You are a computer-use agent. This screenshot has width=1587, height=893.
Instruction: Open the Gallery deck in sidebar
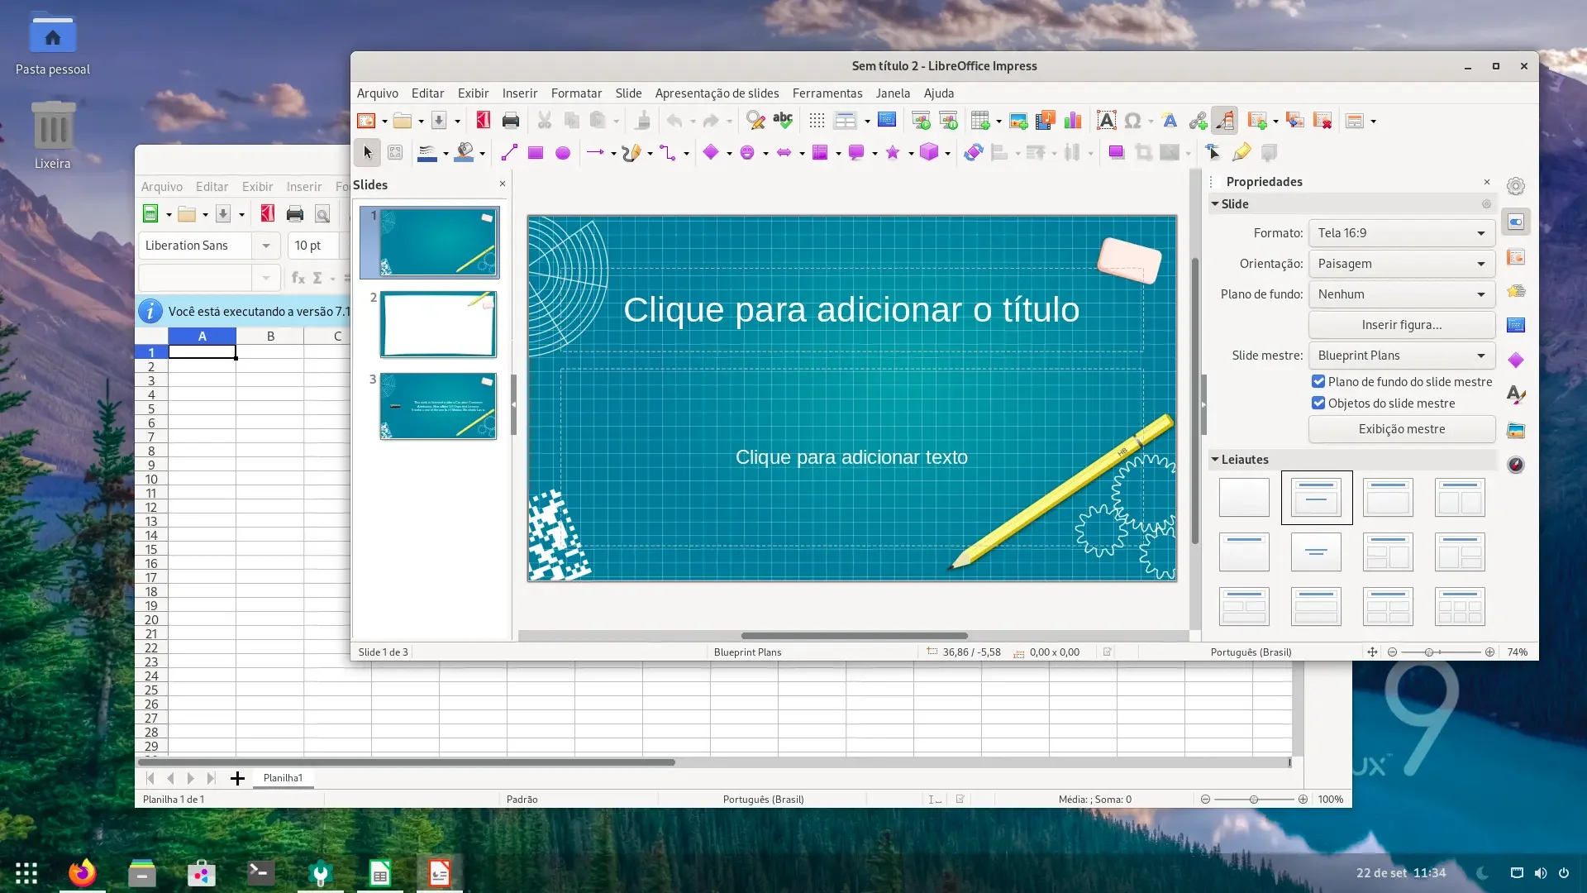pyautogui.click(x=1516, y=430)
